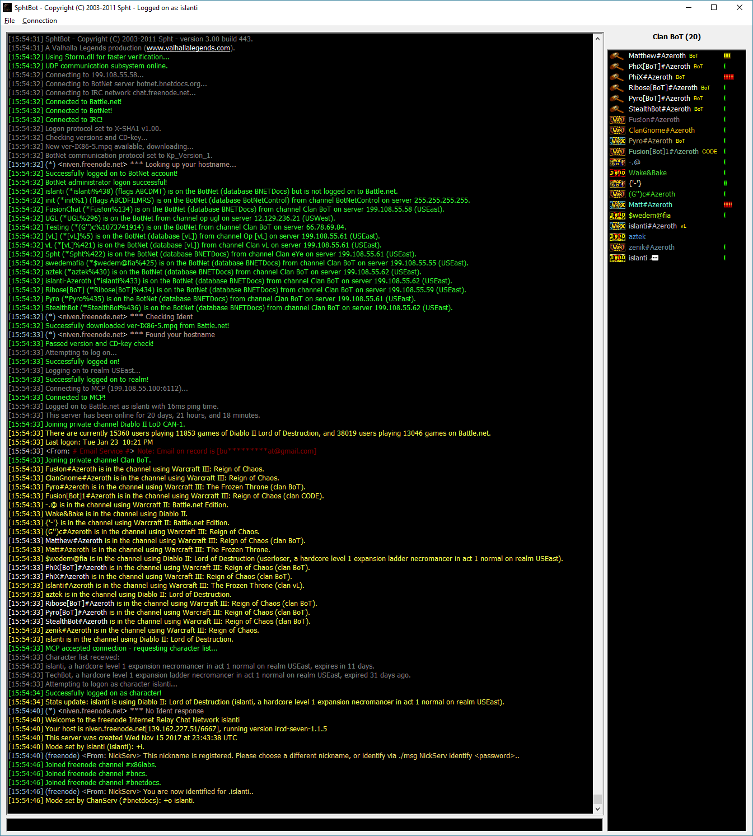Click the SphtBot application icon in title bar
Viewport: 753px width, 836px height.
click(7, 7)
